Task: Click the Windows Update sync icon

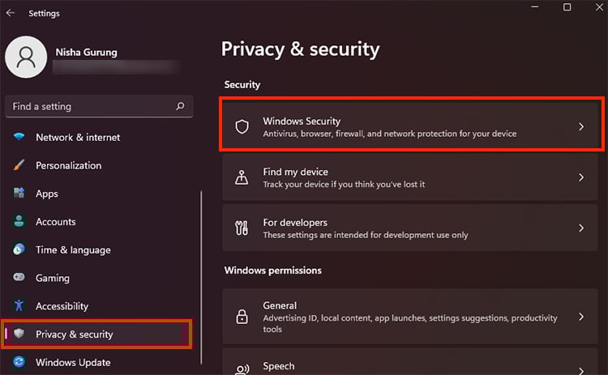Action: click(19, 362)
